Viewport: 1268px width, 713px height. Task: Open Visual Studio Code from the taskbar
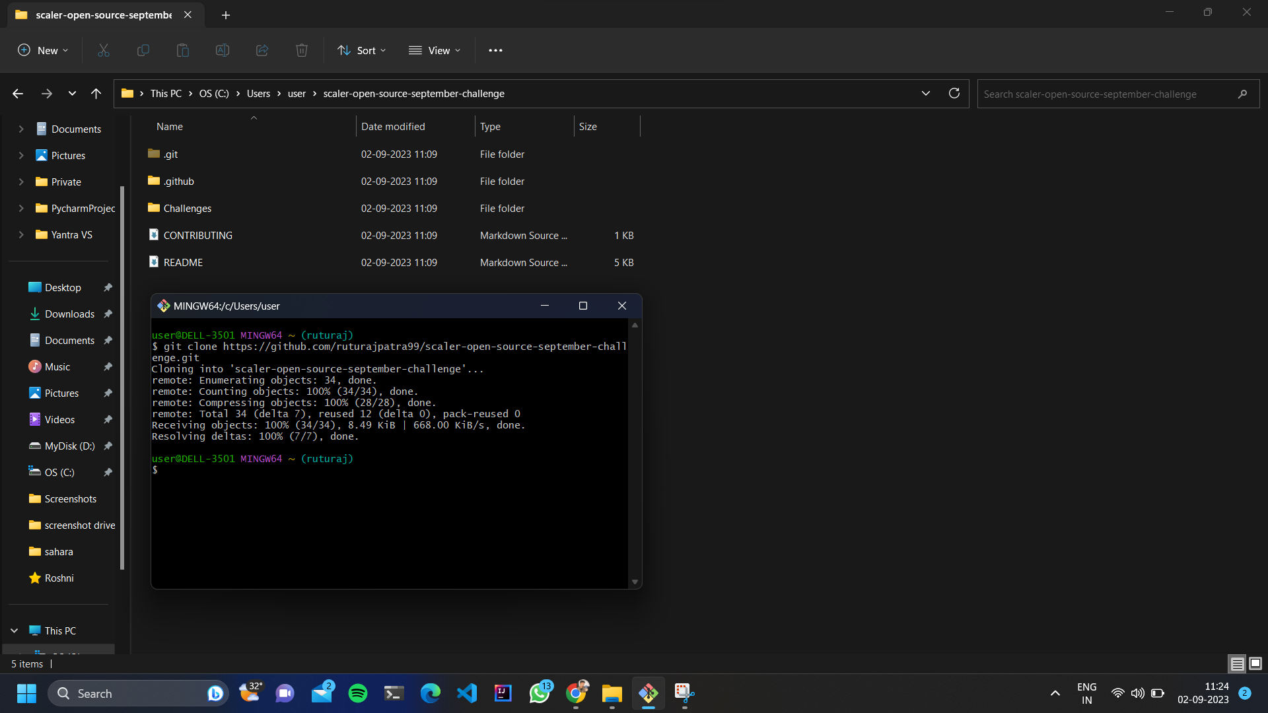click(467, 693)
